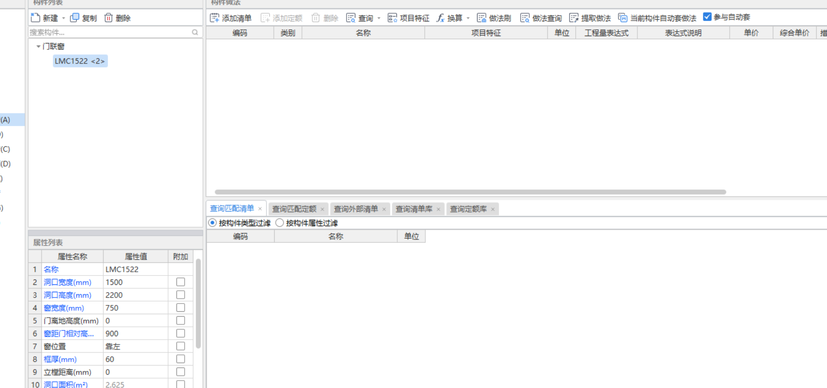Click the 工程量表达式 column header
Screen dimensions: 827x388
[607, 33]
